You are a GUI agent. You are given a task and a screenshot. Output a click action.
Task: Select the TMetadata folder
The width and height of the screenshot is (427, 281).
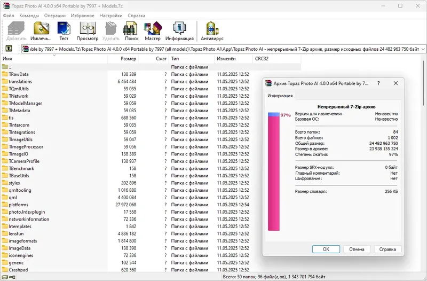[19, 111]
